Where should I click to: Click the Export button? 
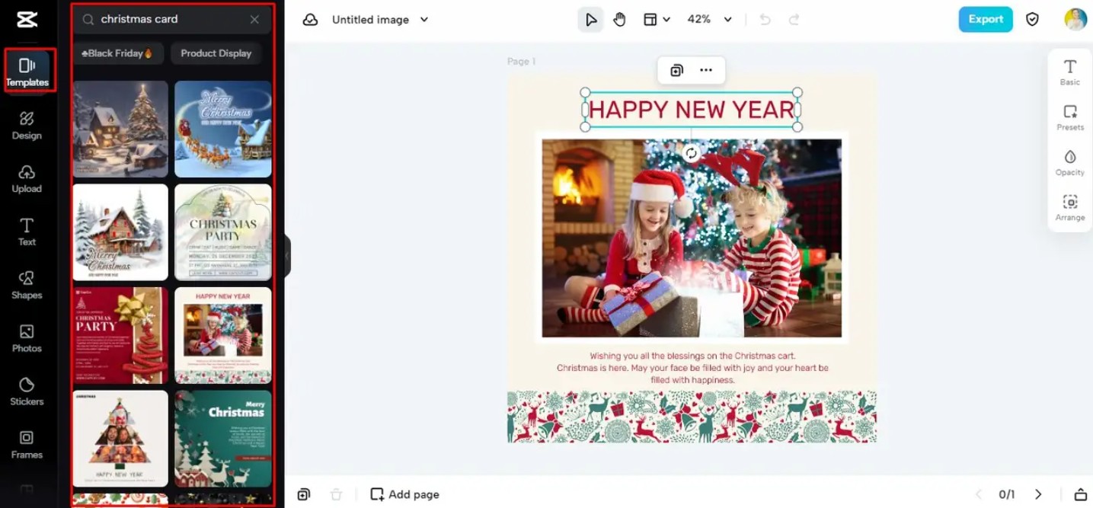pyautogui.click(x=985, y=20)
